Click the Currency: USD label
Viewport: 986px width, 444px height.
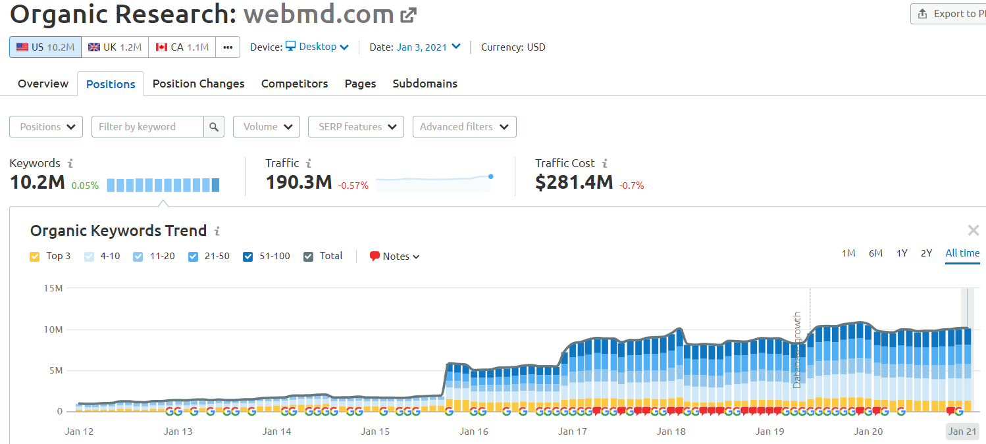(513, 47)
